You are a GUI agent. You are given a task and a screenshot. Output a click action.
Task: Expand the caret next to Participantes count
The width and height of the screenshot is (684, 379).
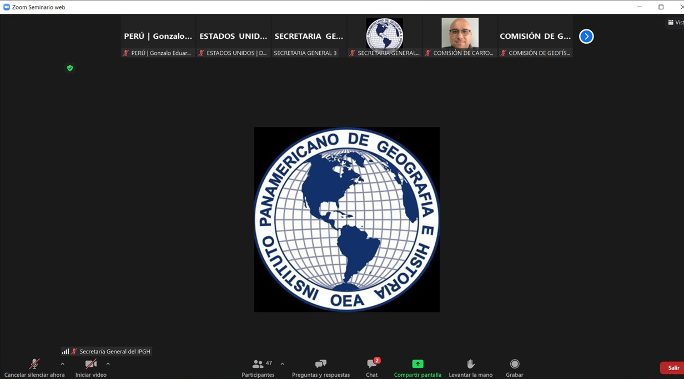point(282,364)
